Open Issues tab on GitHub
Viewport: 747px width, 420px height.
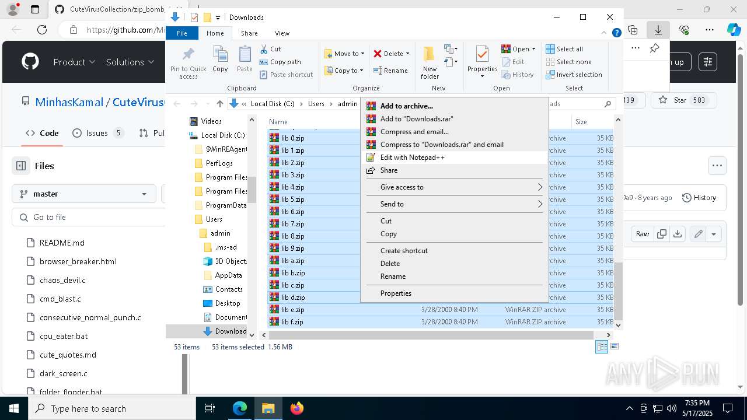(x=97, y=133)
